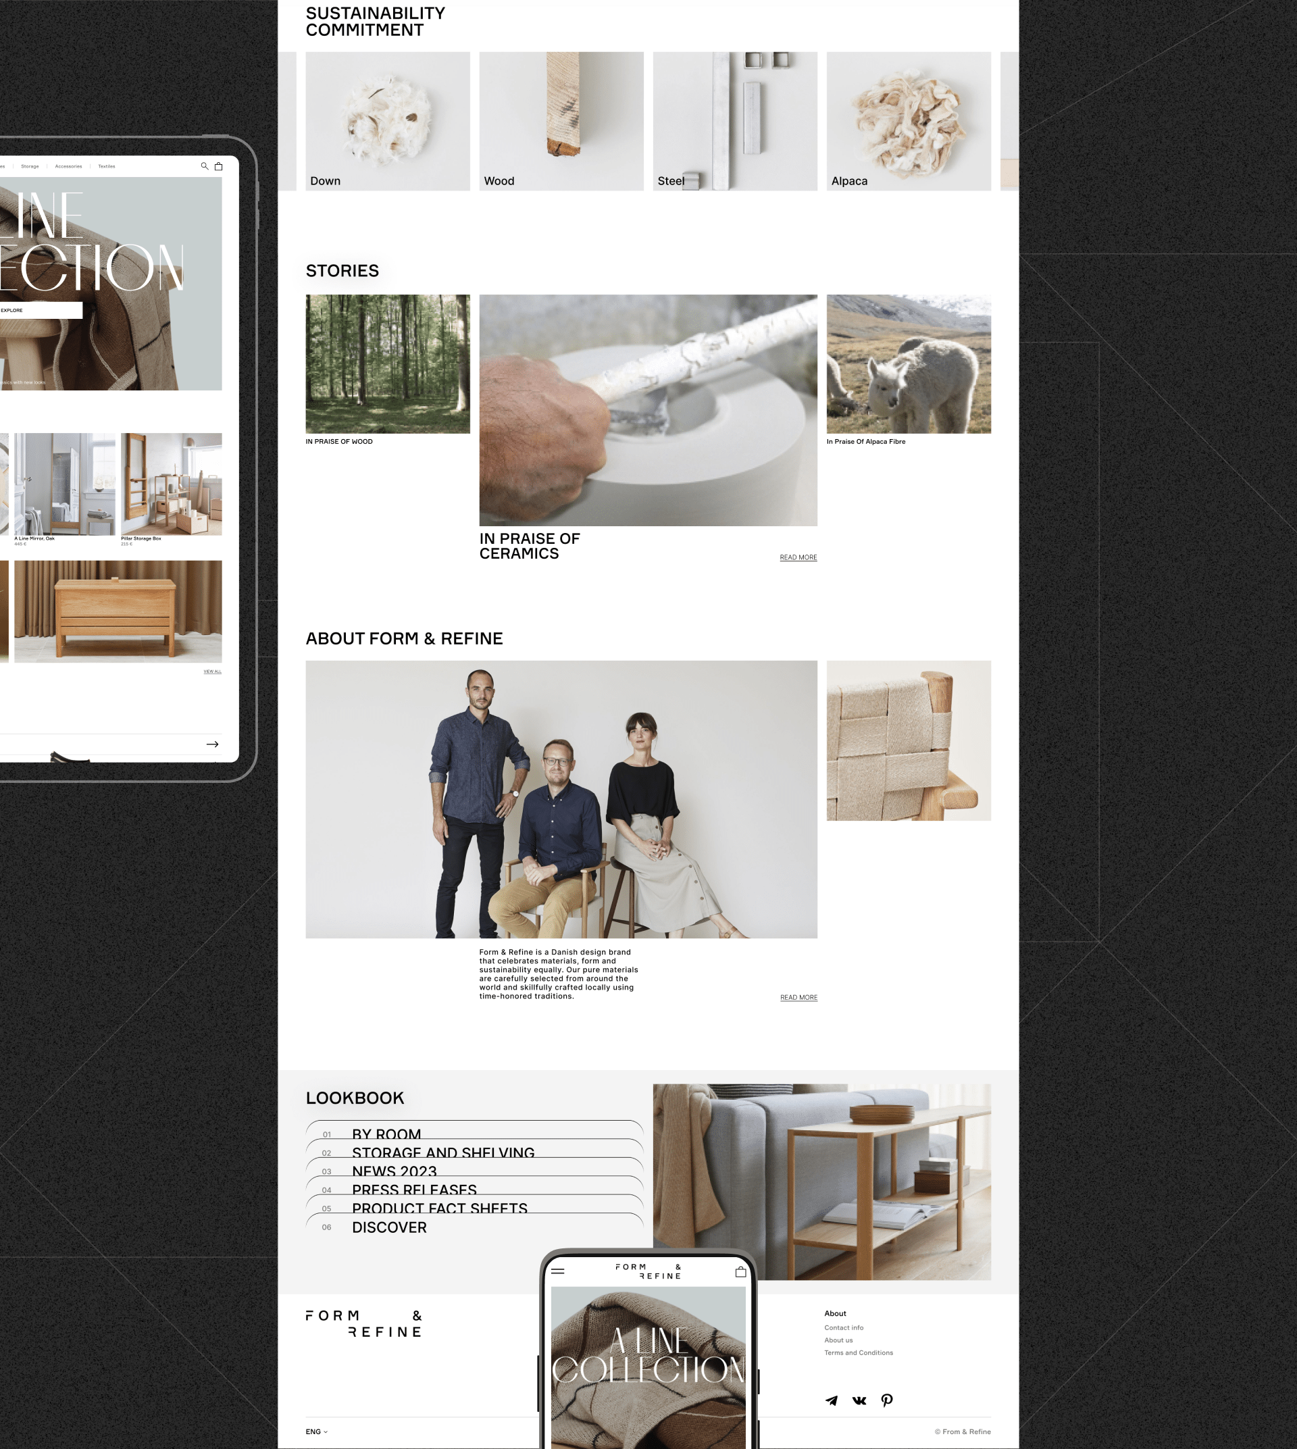Click the shopping bag icon on phone
This screenshot has width=1297, height=1449.
[740, 1271]
